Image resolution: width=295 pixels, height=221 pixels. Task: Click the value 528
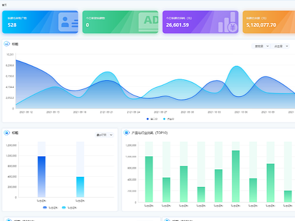pyautogui.click(x=12, y=25)
